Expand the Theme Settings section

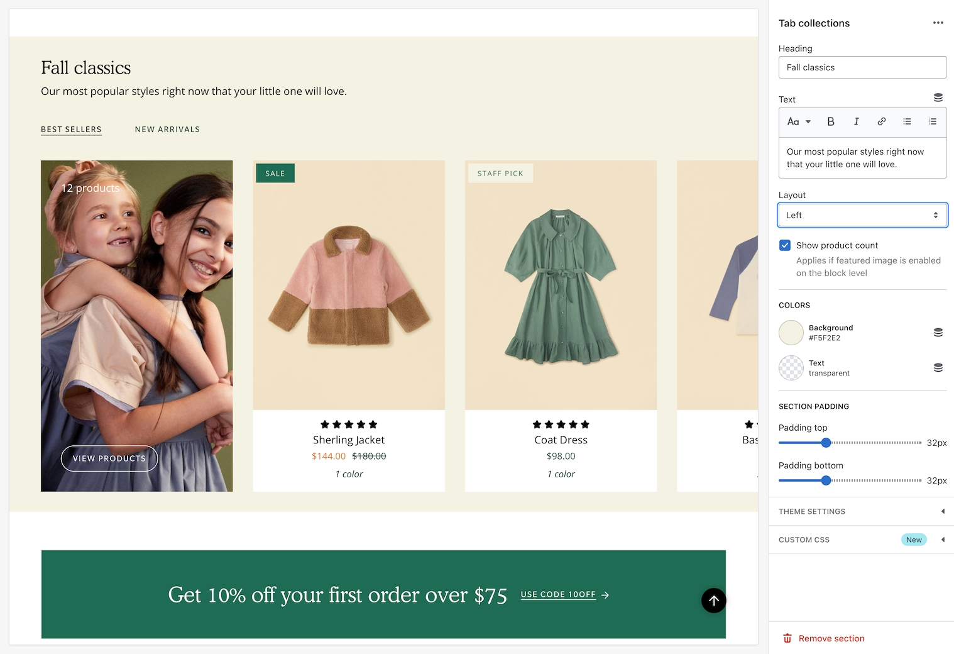[862, 511]
